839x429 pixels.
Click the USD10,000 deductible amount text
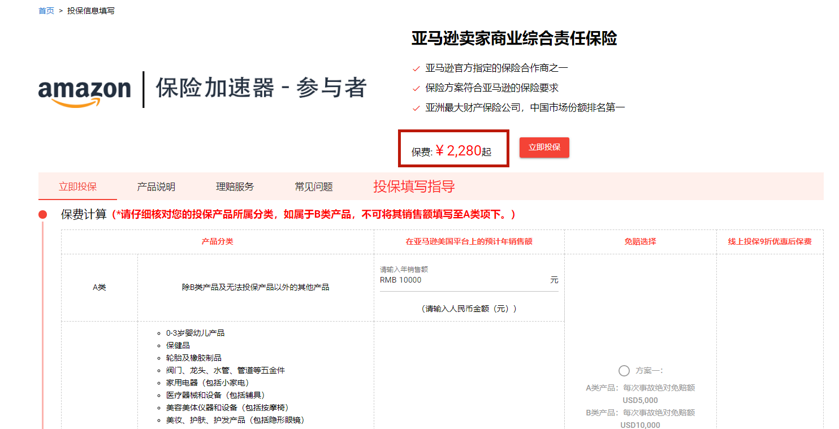[x=640, y=425]
